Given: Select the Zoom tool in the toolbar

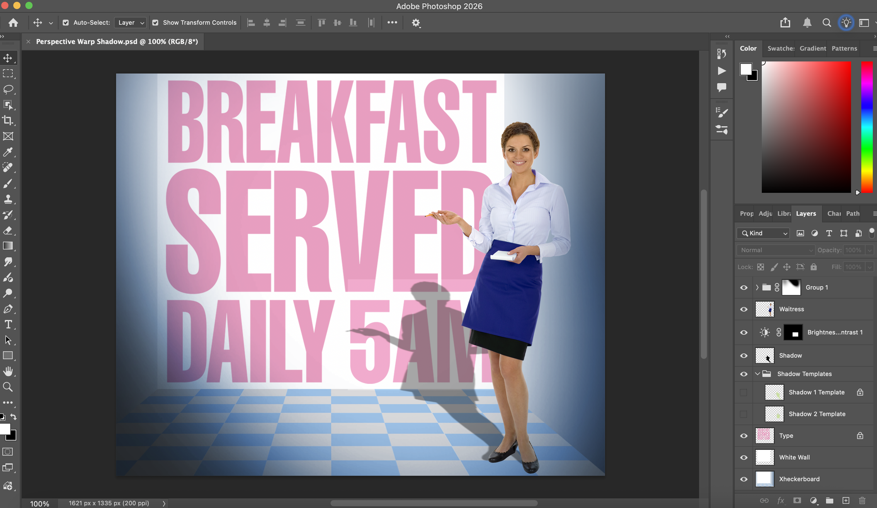Looking at the screenshot, I should [8, 387].
